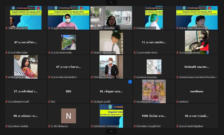224x135 pixels.
Task: Click muted mic icon on participant 48 tile
Action: pos(6,77)
